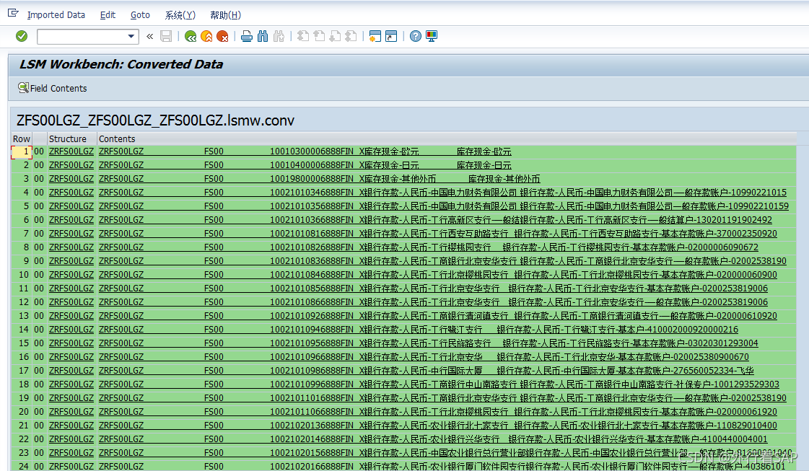The height and width of the screenshot is (471, 809).
Task: Click contents link 10010300006888FIN in row 1
Action: 312,151
